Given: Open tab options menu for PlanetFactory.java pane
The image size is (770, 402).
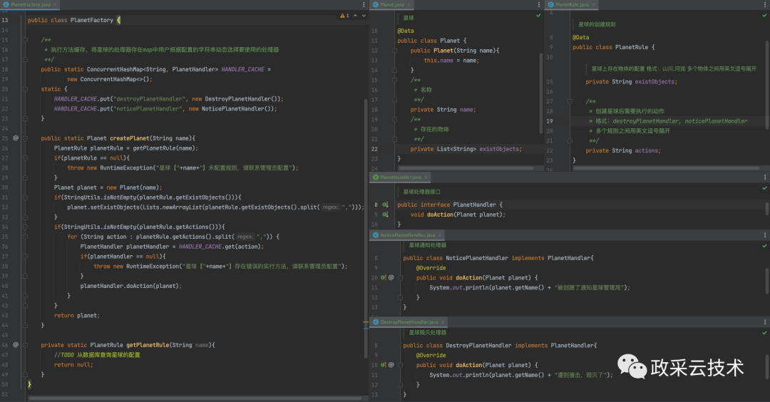Looking at the screenshot, I should click(364, 4).
